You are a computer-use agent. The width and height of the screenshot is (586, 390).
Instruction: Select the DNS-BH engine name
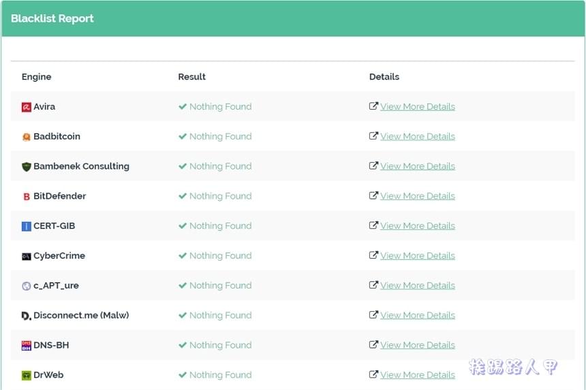coord(51,345)
